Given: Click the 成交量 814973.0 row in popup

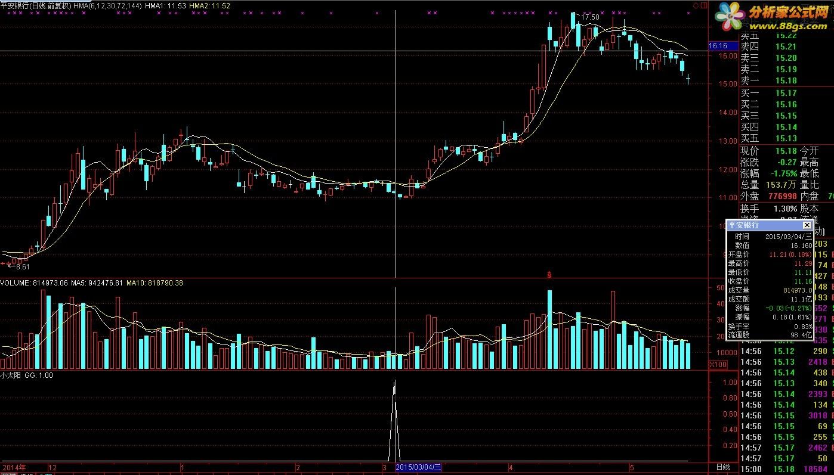Looking at the screenshot, I should click(770, 290).
